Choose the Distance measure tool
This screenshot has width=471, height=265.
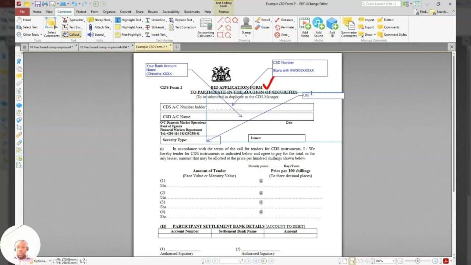pyautogui.click(x=284, y=20)
